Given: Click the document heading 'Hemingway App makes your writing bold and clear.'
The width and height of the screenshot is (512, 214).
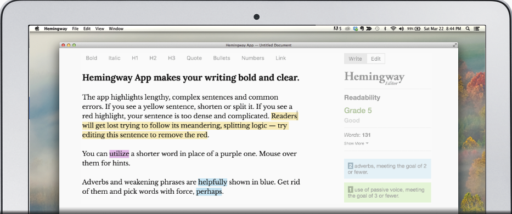Looking at the screenshot, I should [x=190, y=78].
